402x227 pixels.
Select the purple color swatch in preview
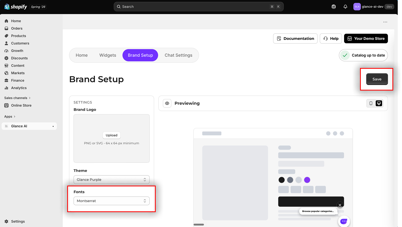pyautogui.click(x=307, y=180)
